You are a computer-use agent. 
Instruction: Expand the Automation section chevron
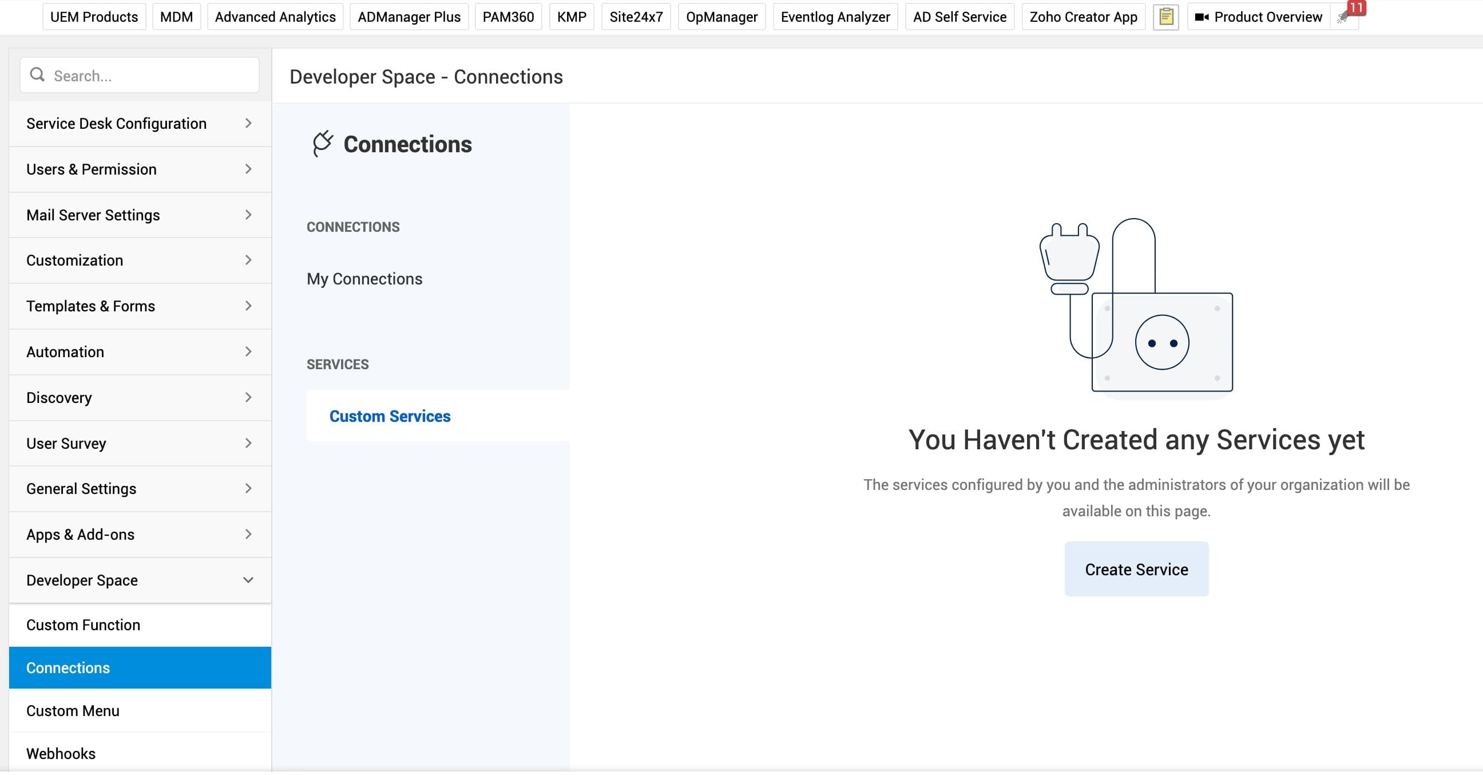[248, 352]
